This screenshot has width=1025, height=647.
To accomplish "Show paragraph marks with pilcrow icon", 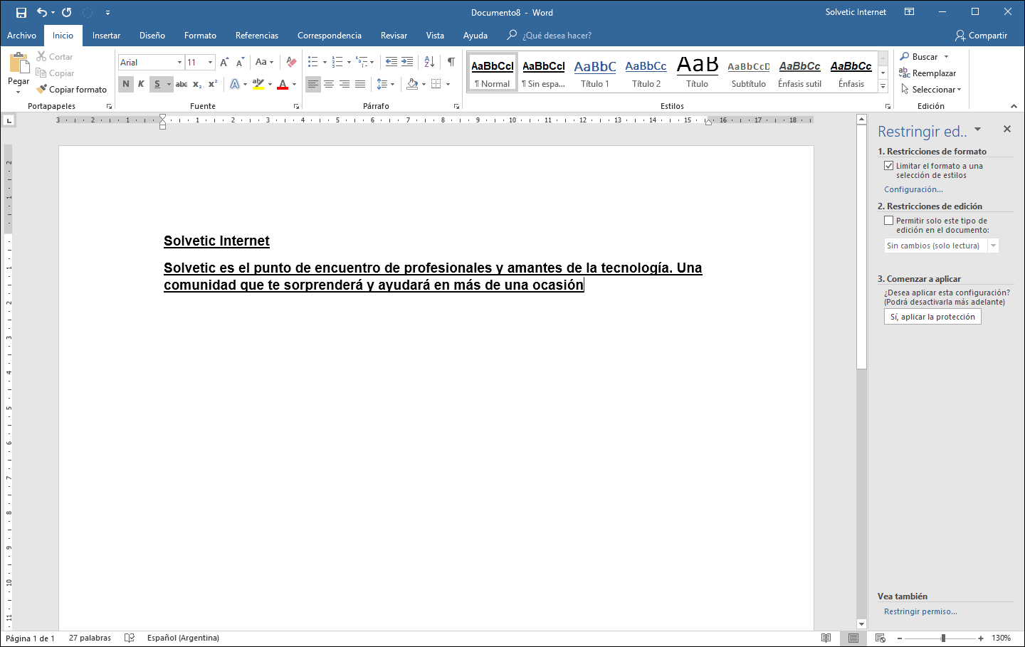I will [451, 62].
